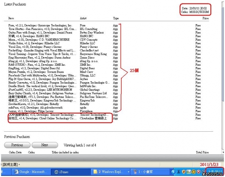Click the Item column header
This screenshot has height=177, width=225.
pyautogui.click(x=11, y=18)
